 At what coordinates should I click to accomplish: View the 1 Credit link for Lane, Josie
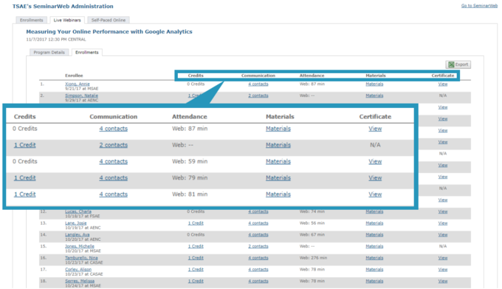tap(196, 223)
